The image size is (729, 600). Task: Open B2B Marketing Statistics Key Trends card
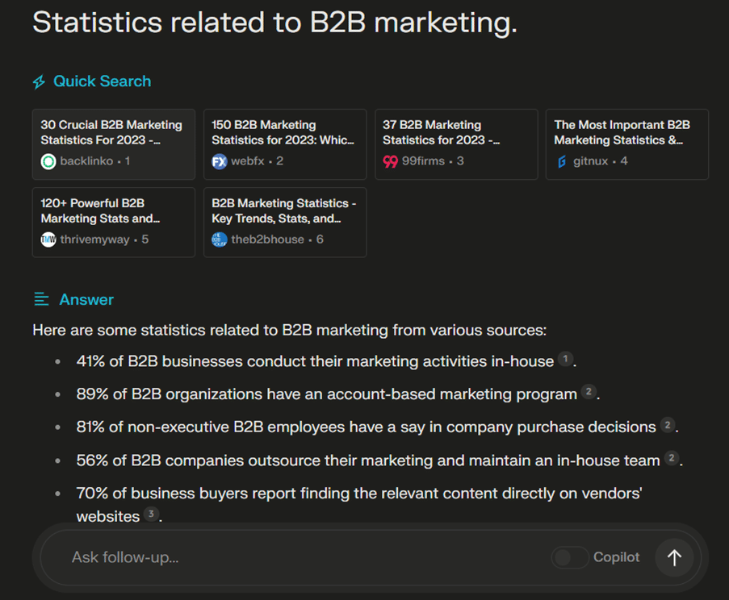click(x=284, y=222)
